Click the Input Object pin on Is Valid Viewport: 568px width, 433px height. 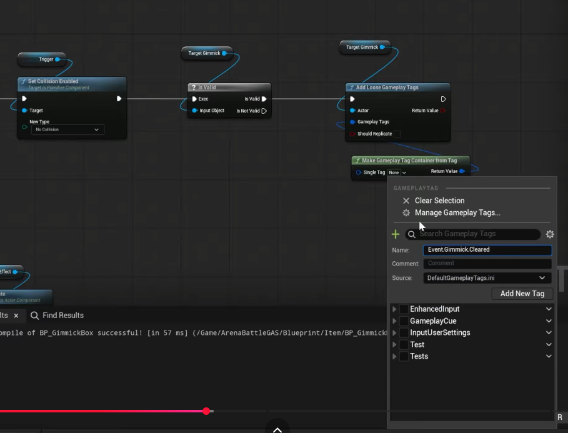194,111
